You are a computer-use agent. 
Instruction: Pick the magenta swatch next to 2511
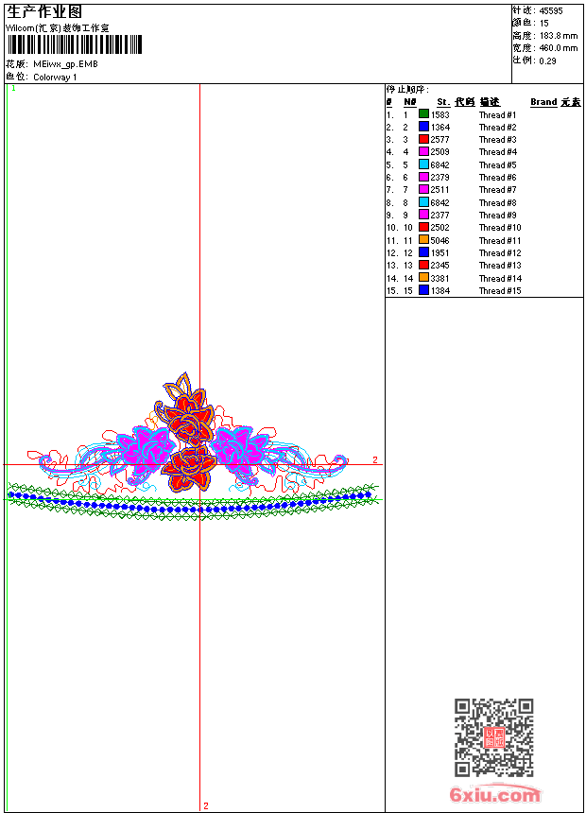tap(423, 189)
